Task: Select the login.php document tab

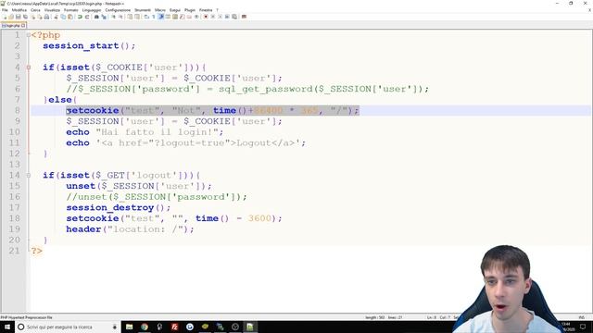Action: pyautogui.click(x=12, y=25)
